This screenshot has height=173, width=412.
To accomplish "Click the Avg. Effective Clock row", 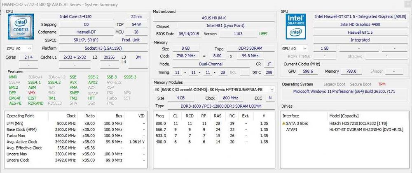I will coord(76,148).
